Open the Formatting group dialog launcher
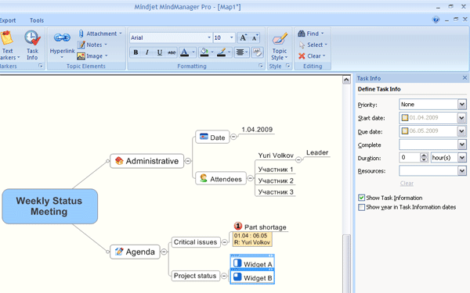The height and width of the screenshot is (293, 470). 261,66
